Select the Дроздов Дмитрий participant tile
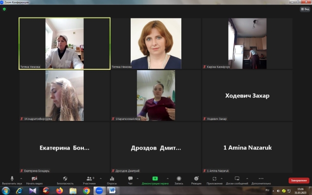The image size is (312, 195). tap(156, 147)
